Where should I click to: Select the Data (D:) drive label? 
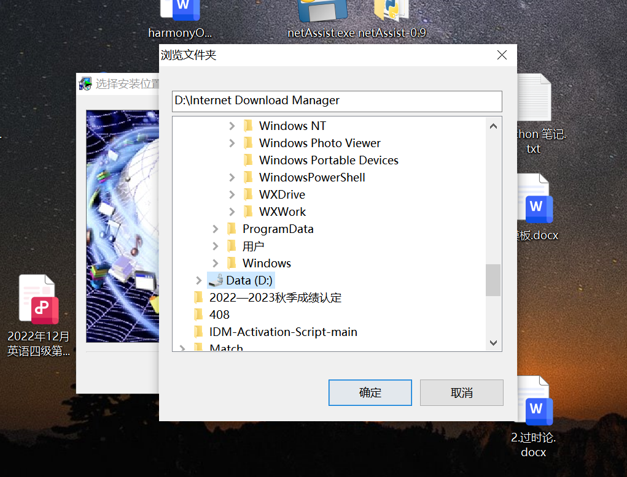tap(249, 281)
